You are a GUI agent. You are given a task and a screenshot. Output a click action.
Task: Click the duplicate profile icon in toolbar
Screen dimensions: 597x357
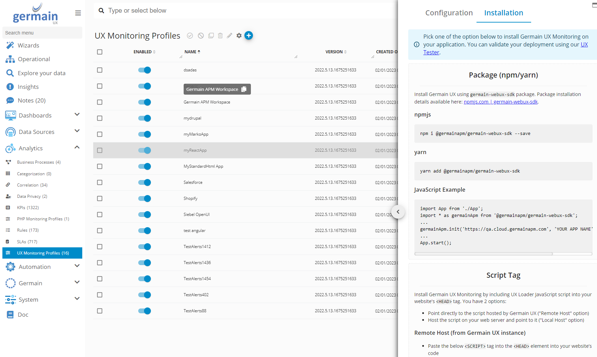click(x=211, y=36)
